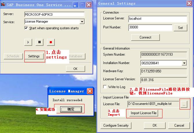This screenshot has width=194, height=133.
Task: Enable the Write to Log checkbox
Action: coord(105,87)
